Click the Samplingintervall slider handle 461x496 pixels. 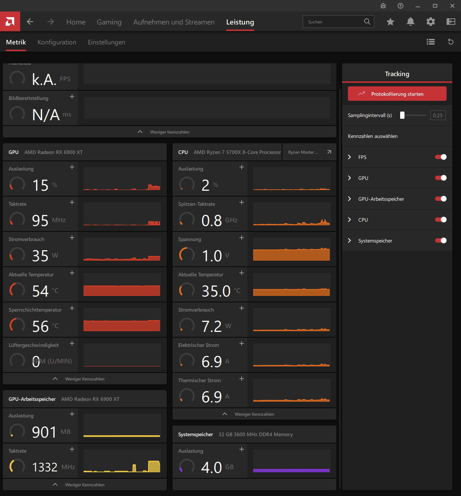click(x=402, y=115)
